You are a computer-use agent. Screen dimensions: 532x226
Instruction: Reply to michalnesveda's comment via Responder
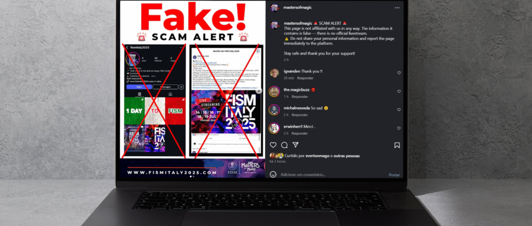point(300,115)
